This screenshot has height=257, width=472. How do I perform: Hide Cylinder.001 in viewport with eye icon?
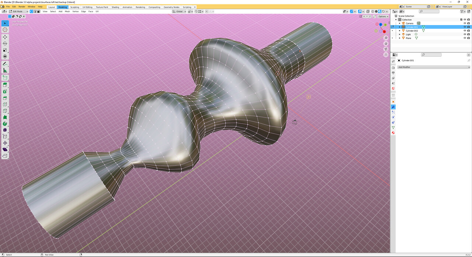(465, 27)
